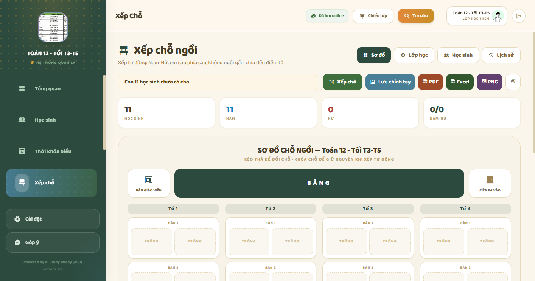The height and width of the screenshot is (281, 535).
Task: Click the Xếp chỗ chair icon in the sidebar
Action: tap(22, 183)
